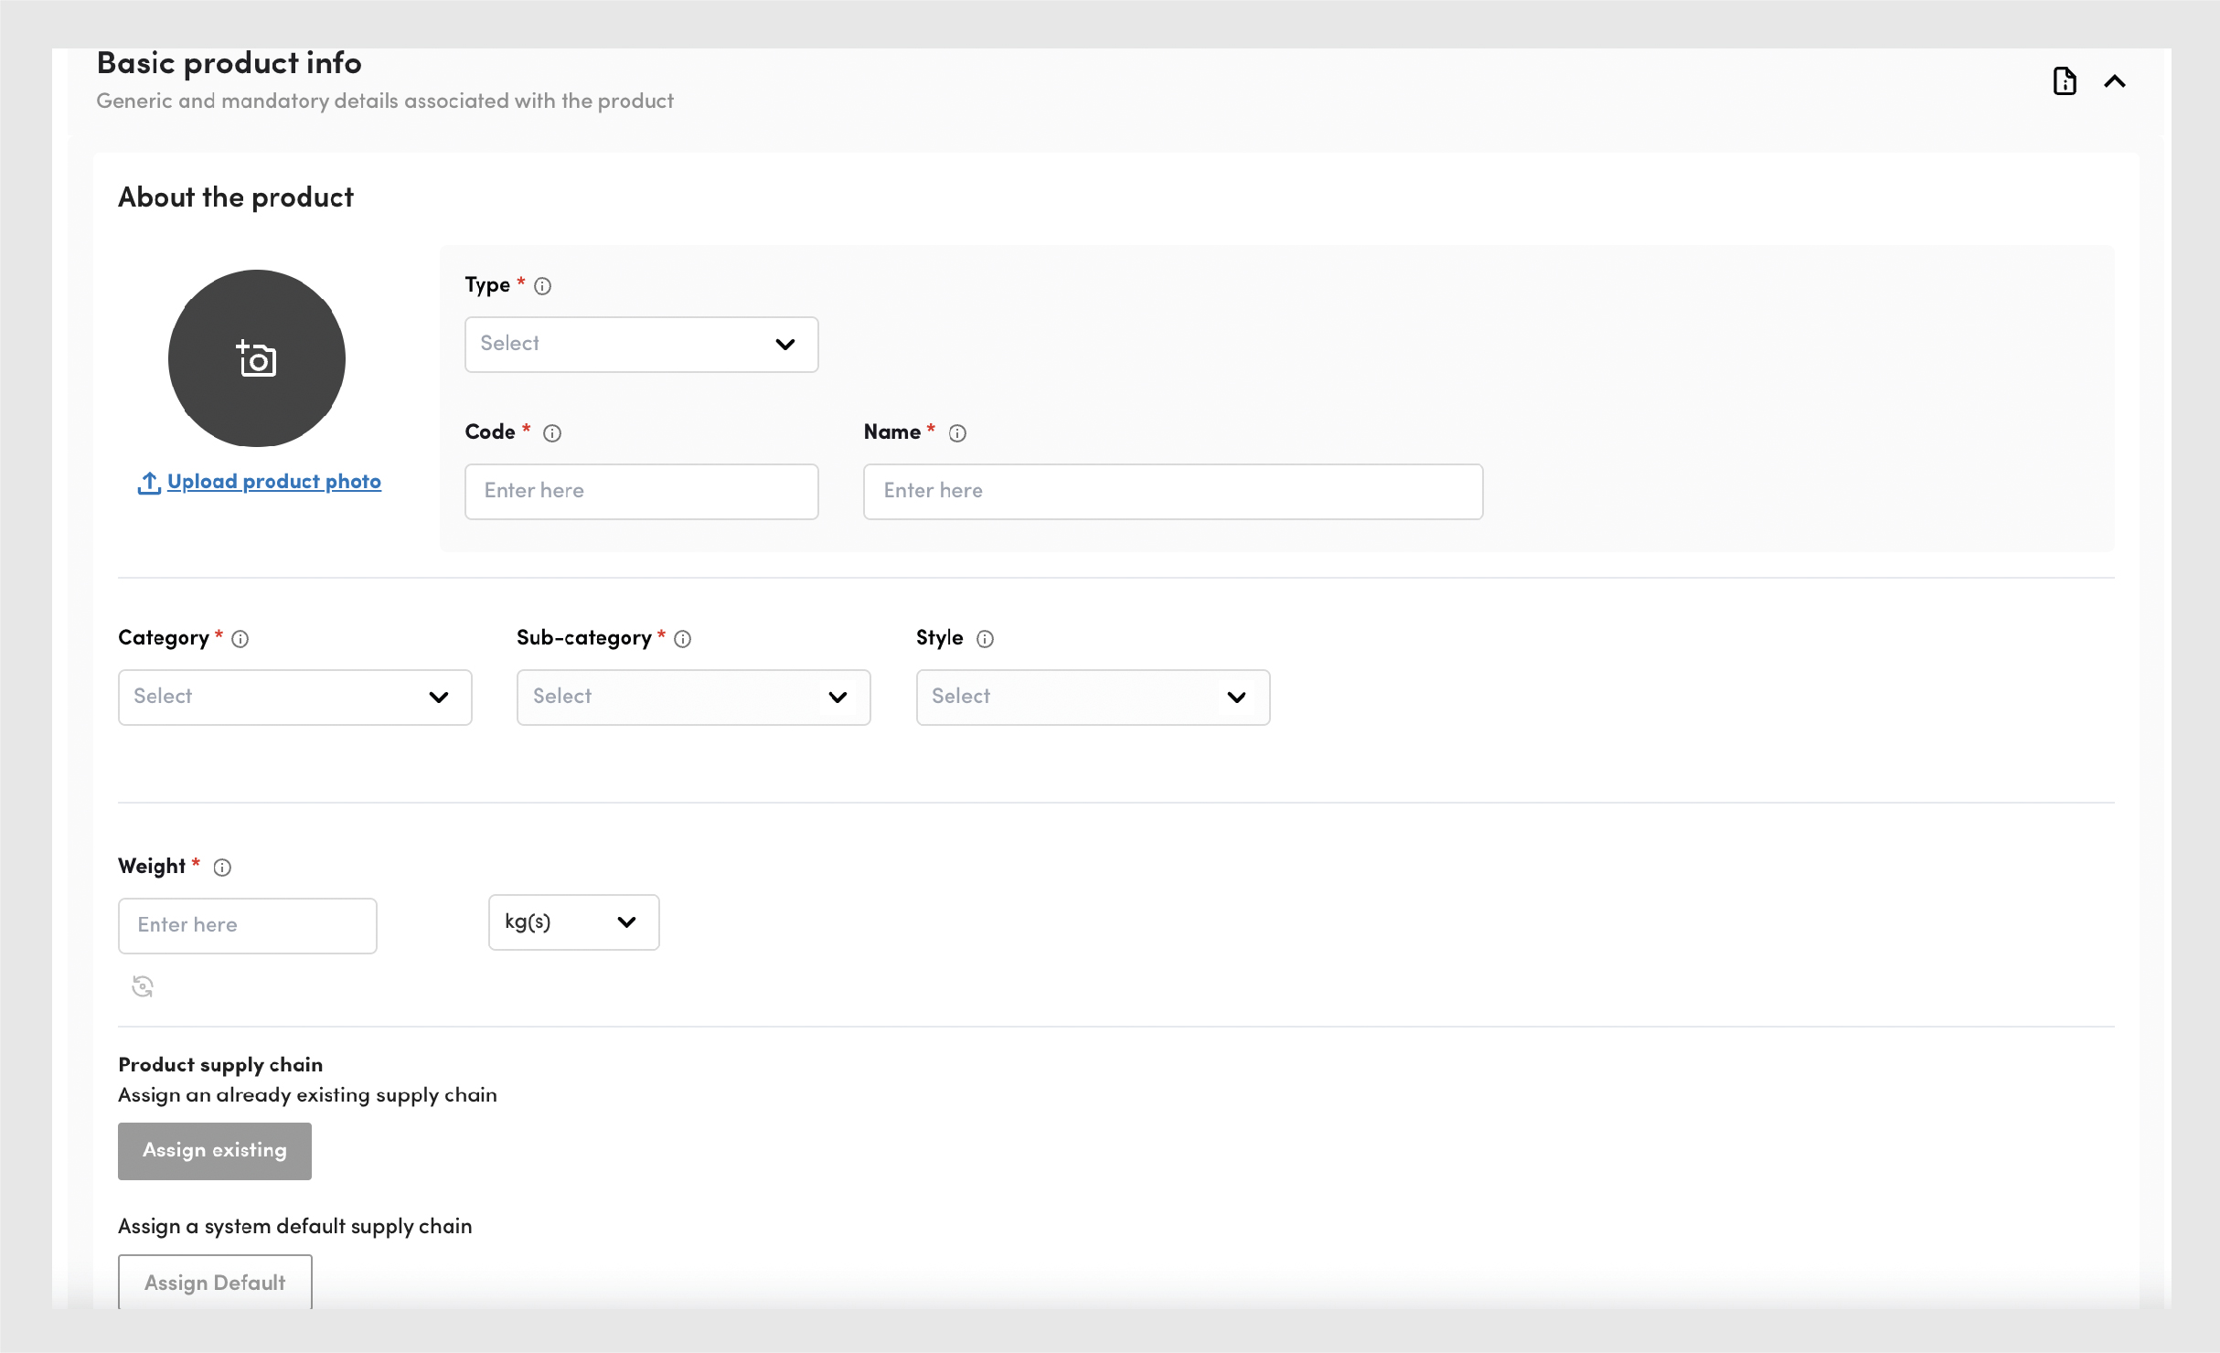Open the info tooltip next to Type

click(x=542, y=286)
